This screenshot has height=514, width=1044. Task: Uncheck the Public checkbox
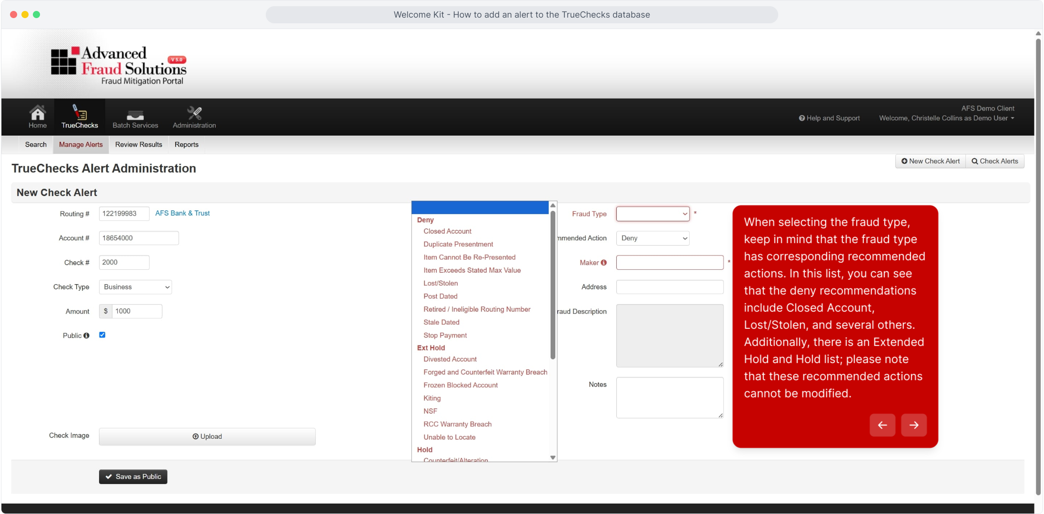coord(102,335)
